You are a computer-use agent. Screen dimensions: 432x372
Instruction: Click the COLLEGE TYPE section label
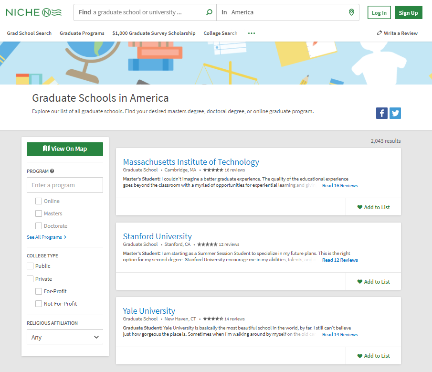[x=42, y=255]
